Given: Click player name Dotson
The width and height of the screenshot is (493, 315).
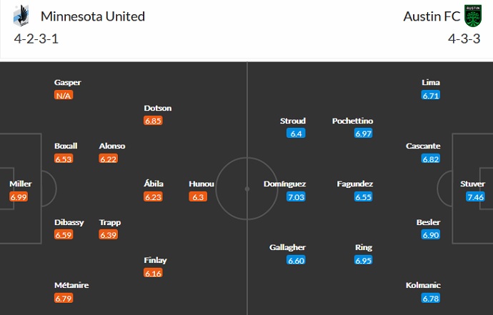Looking at the screenshot, I should click(157, 108).
